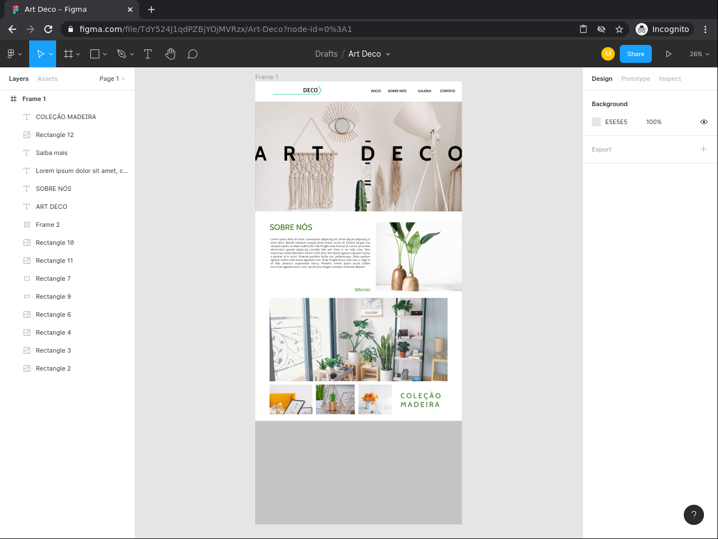
Task: Click the Frame 1 label on canvas
Action: [x=266, y=77]
